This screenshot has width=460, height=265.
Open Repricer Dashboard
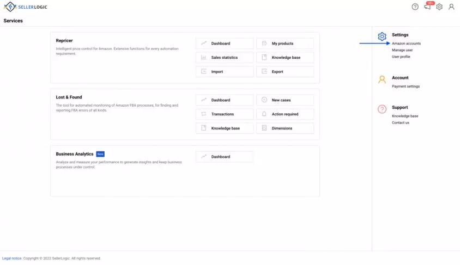pos(225,44)
